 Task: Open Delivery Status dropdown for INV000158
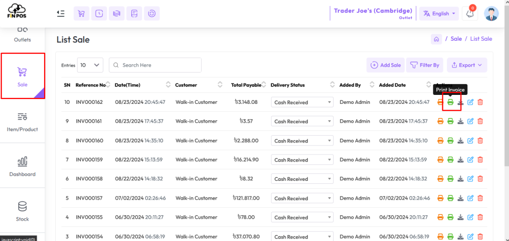point(302,179)
